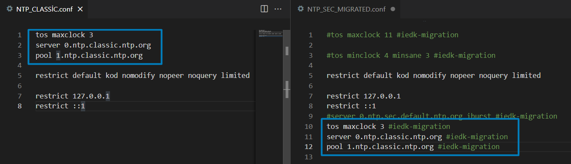Image resolution: width=571 pixels, height=164 pixels.
Task: Click the '#server 0.ntp.sec.default.ntp.org iburst' line
Action: [x=442, y=116]
